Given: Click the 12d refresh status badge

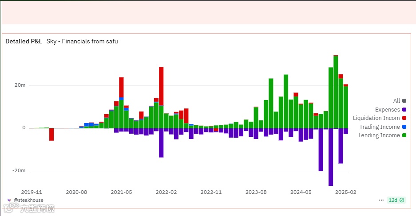Looking at the screenshot, I should pos(396,200).
